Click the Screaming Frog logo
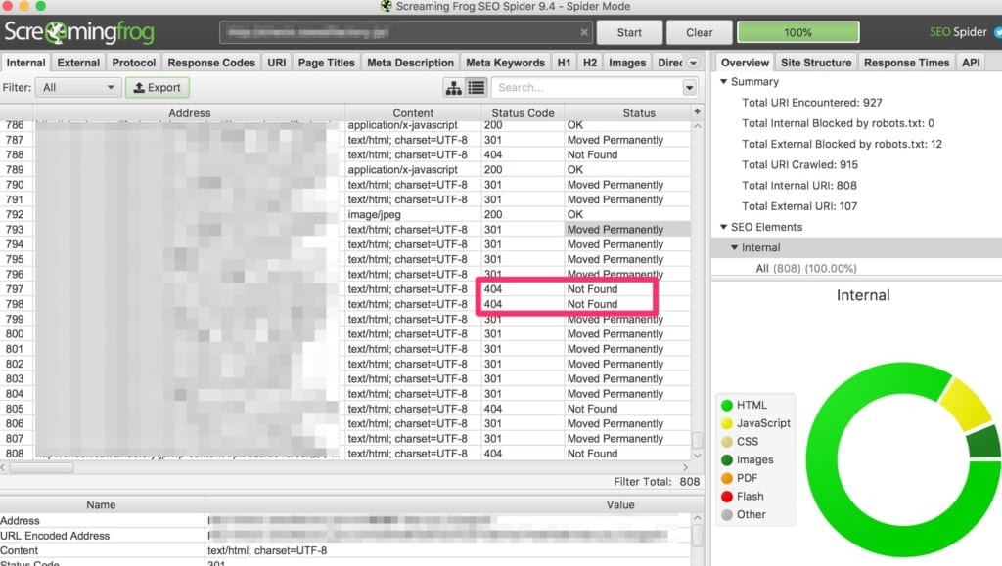Image resolution: width=1002 pixels, height=566 pixels. pos(79,32)
